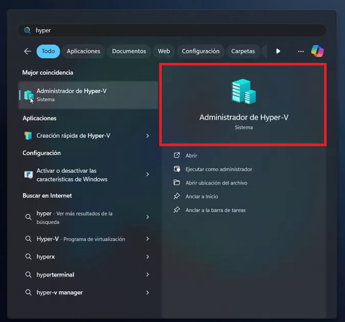Click the search icon next to hyperx
The image size is (345, 322).
tap(28, 257)
